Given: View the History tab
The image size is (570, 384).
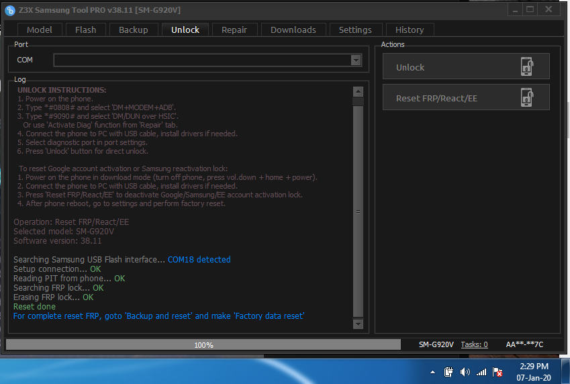Looking at the screenshot, I should point(410,30).
